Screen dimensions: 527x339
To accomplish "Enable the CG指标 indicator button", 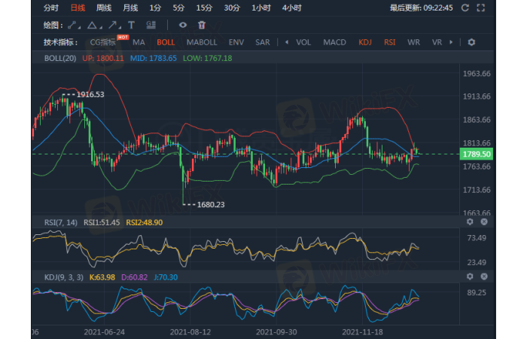I will click(x=104, y=43).
